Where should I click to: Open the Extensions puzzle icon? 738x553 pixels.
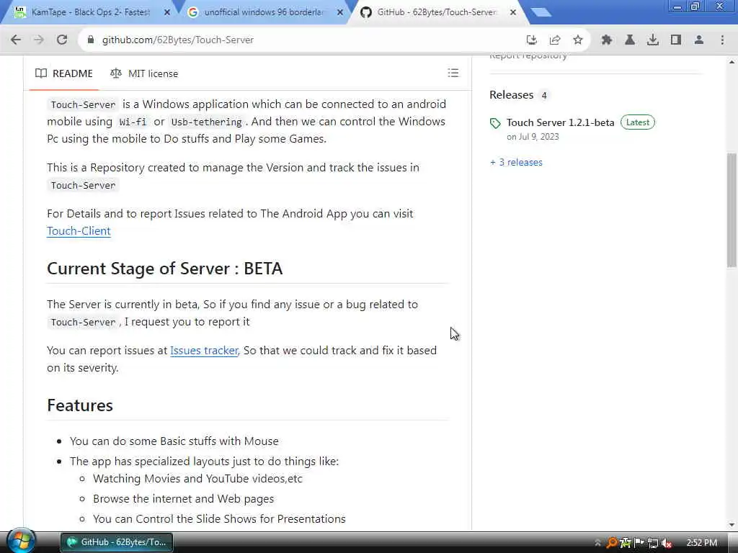click(x=607, y=40)
